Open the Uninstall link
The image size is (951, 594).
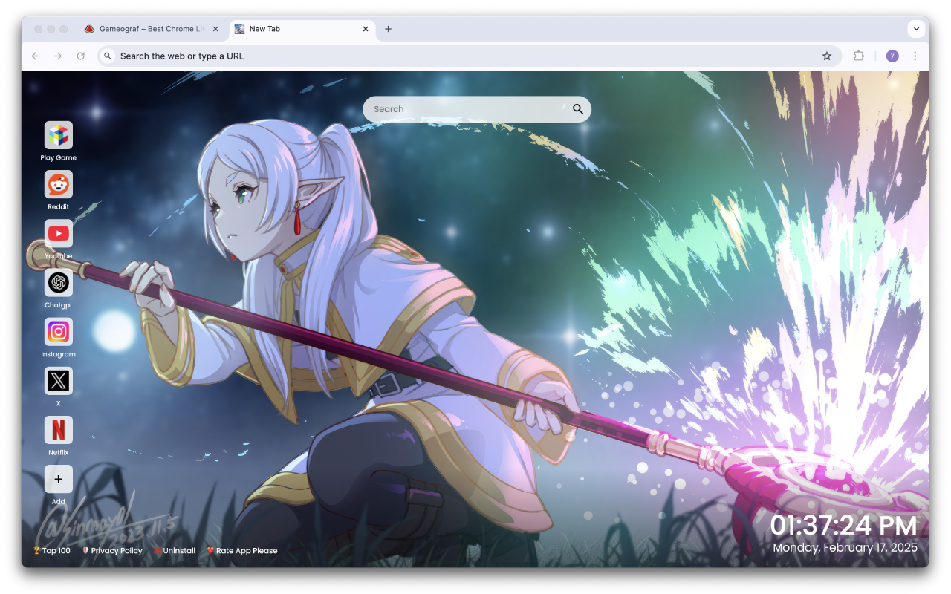tap(175, 550)
